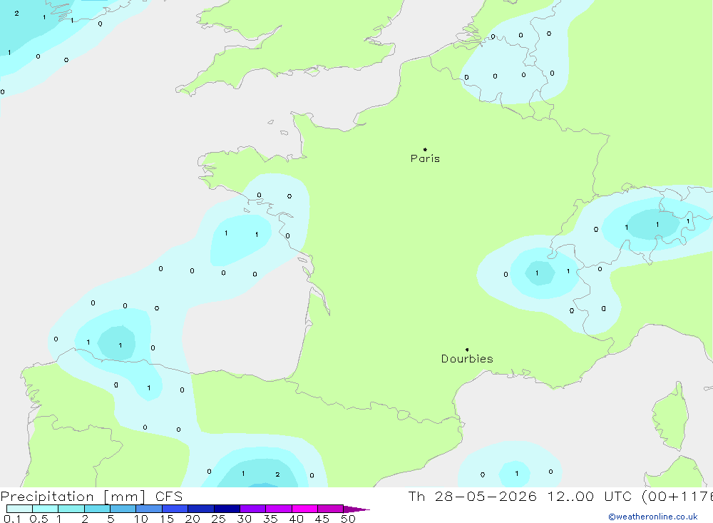The height and width of the screenshot is (523, 713).
Task: Click the 25–30 mm legend color swatch
Action: click(227, 509)
